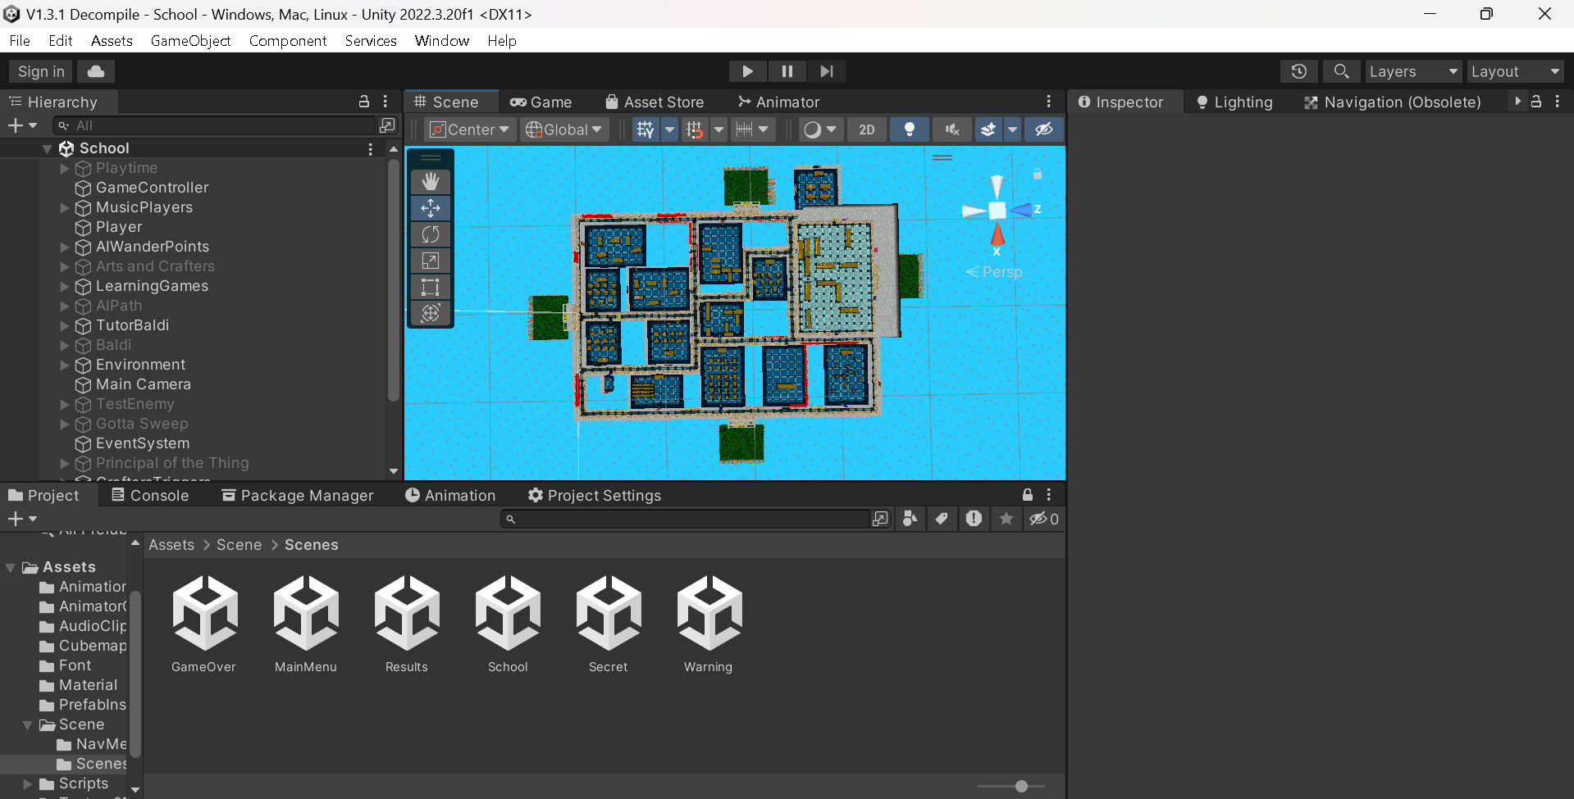Click the Assets breadcrumb link

pos(171,544)
